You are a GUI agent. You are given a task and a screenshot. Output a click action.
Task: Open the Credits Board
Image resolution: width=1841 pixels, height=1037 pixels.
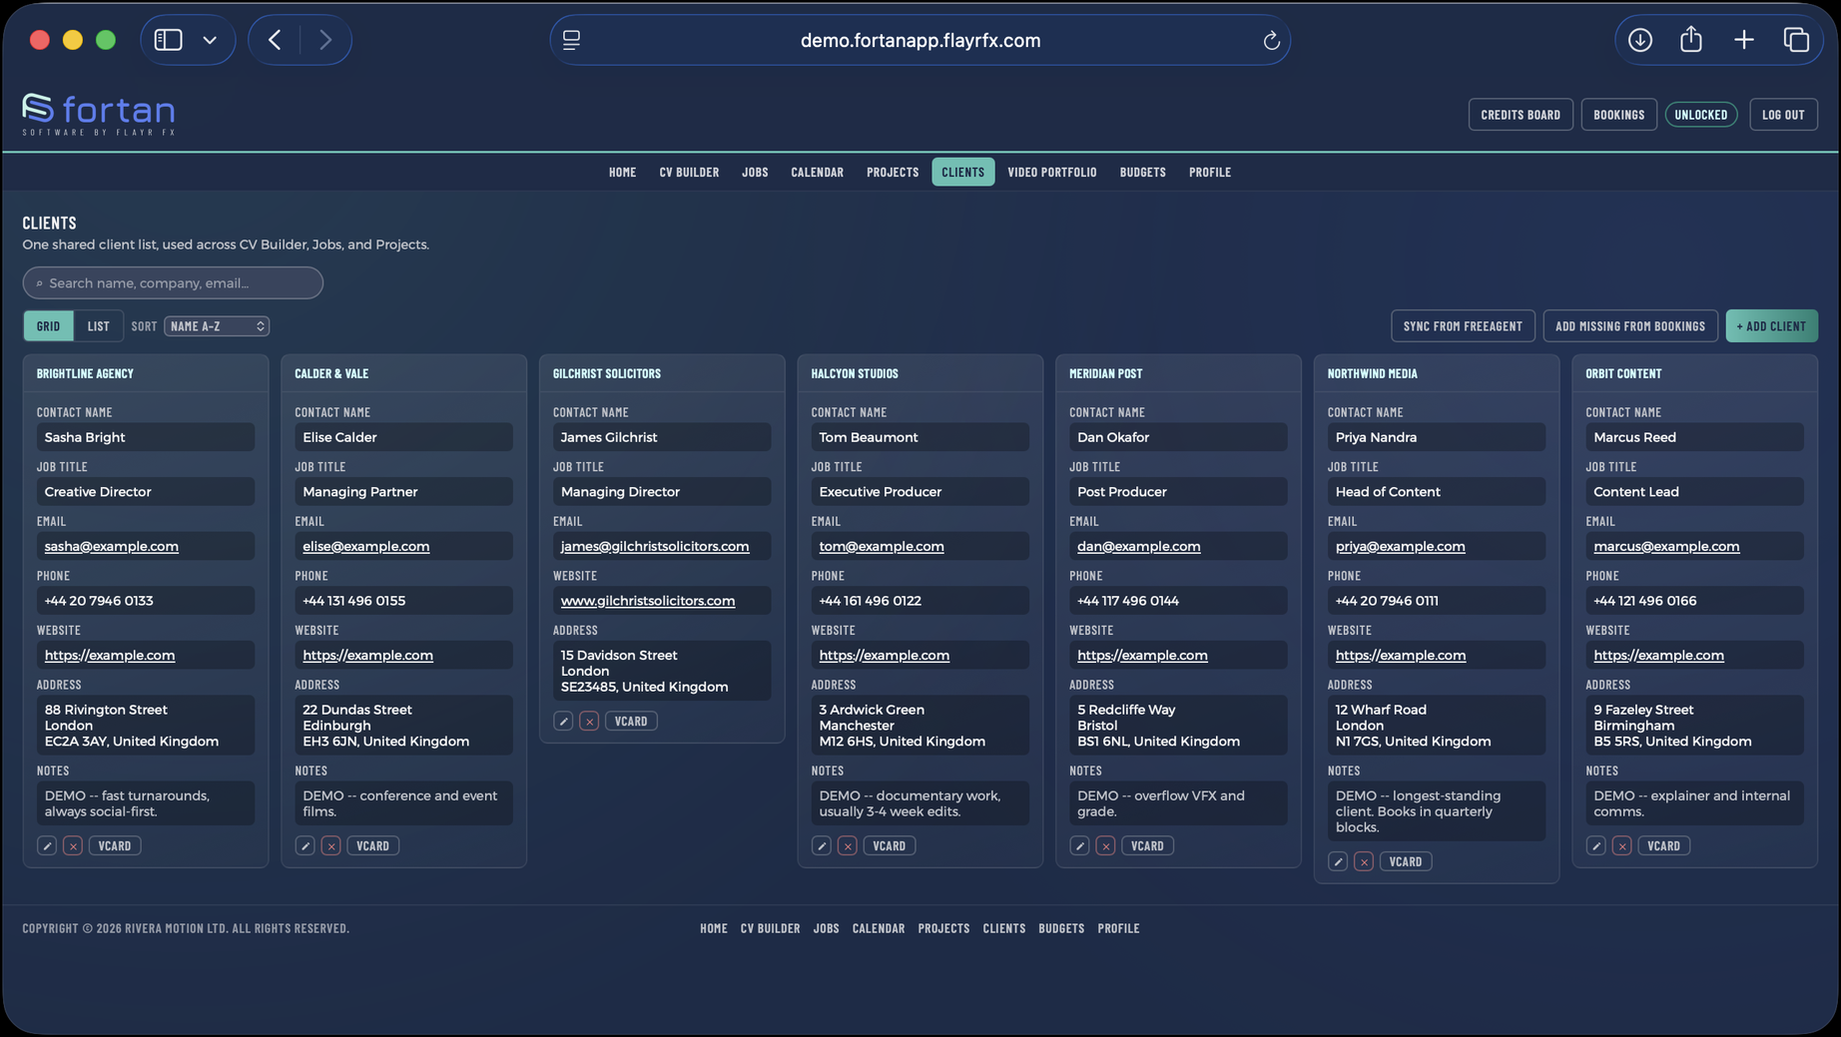(1520, 115)
